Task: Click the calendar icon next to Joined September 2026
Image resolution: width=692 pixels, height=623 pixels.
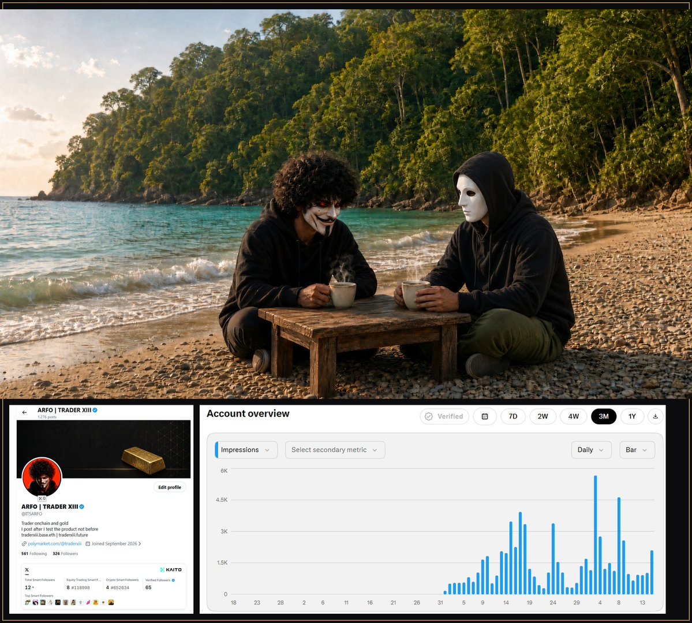Action: point(87,544)
